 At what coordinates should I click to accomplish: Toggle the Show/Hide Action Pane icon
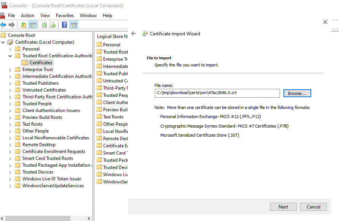(73, 25)
